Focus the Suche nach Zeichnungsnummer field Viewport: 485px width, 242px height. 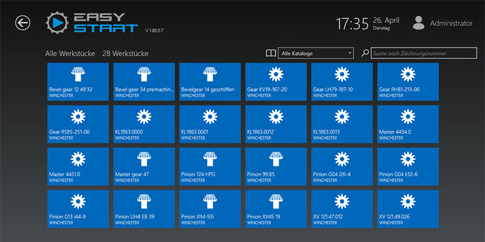(x=424, y=53)
